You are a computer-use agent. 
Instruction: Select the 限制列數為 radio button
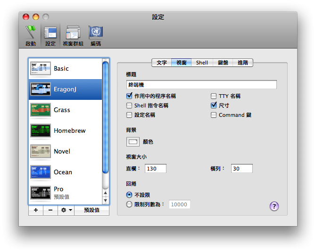point(130,204)
